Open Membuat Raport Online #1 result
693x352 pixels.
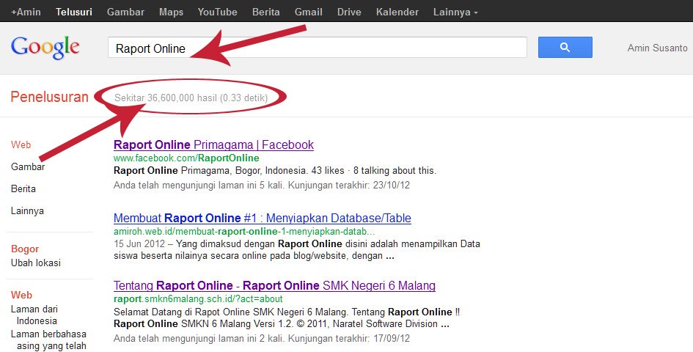click(x=263, y=218)
